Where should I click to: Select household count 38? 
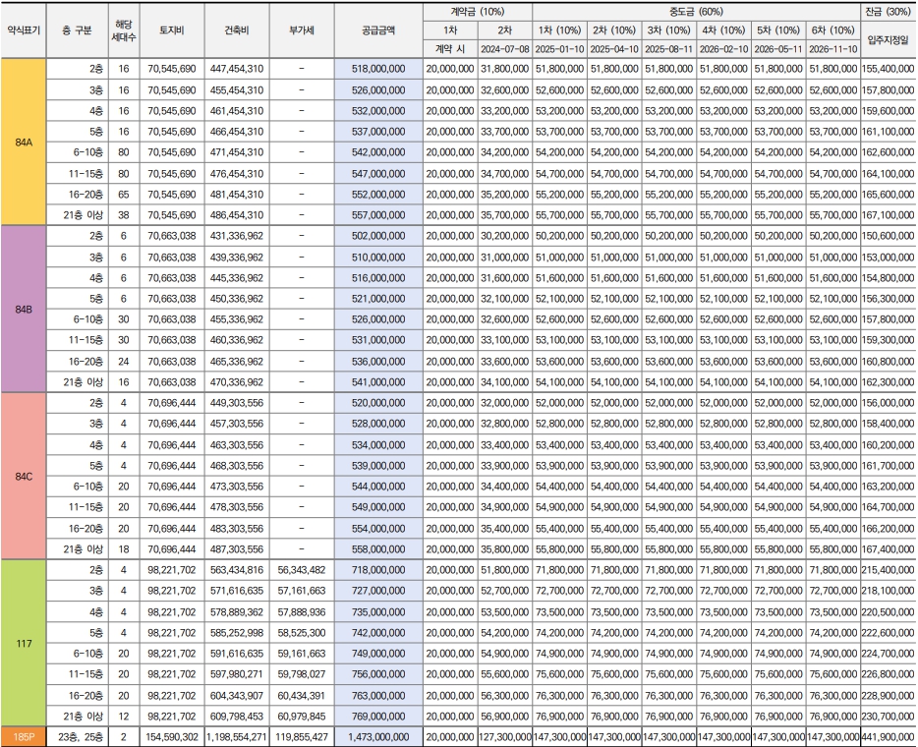[124, 215]
